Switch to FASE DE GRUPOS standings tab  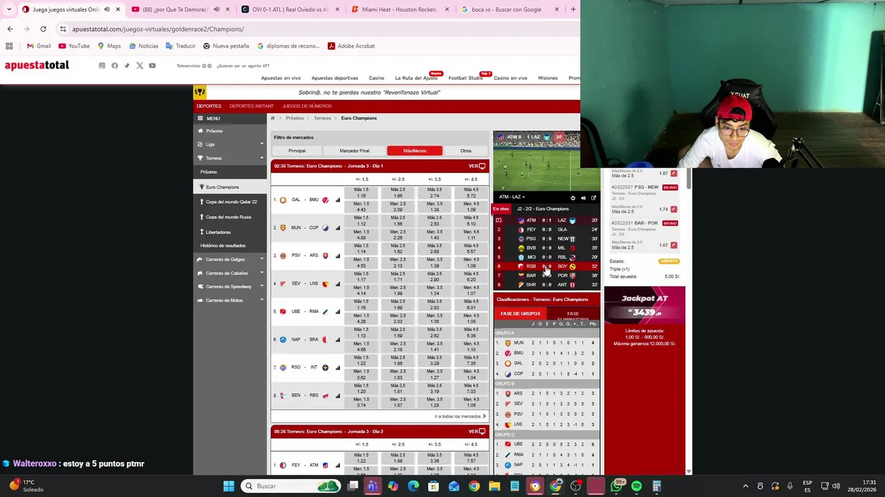pos(520,314)
